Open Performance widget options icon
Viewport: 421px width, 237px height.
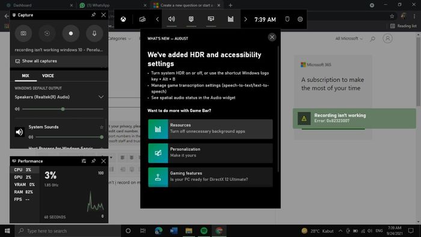click(x=84, y=161)
